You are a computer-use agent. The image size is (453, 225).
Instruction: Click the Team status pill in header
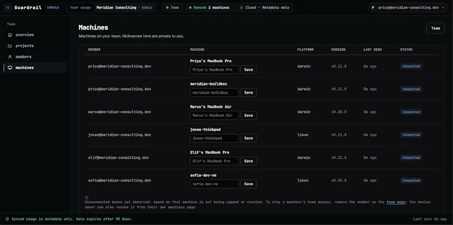click(x=173, y=7)
